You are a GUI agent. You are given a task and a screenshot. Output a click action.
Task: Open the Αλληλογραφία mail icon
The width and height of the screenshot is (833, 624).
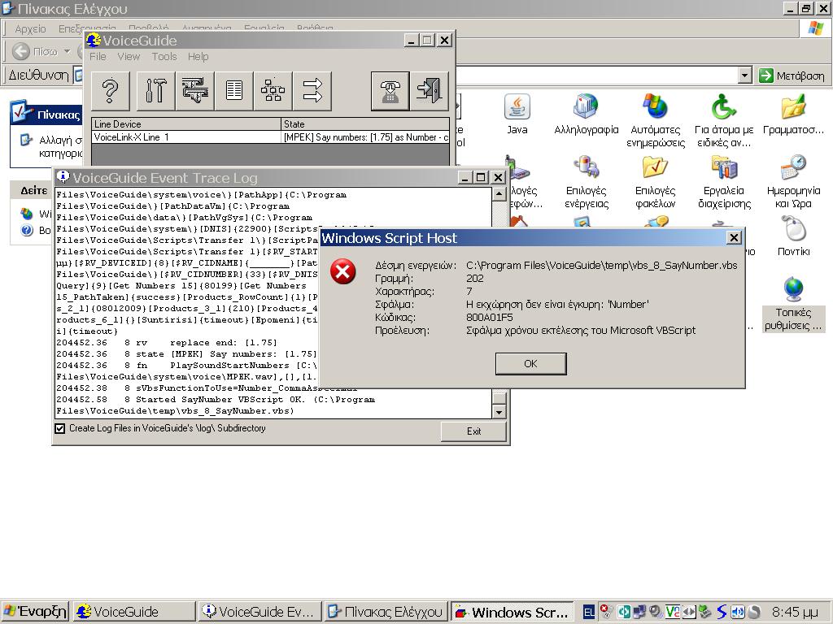pos(586,115)
